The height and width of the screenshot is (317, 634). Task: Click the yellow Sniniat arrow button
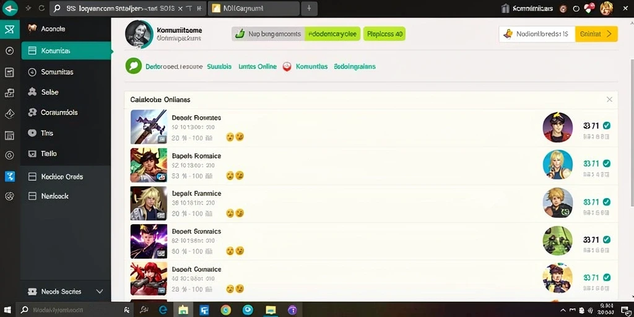(x=596, y=35)
